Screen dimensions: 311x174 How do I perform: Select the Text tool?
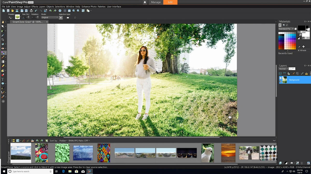pyautogui.click(x=3, y=79)
